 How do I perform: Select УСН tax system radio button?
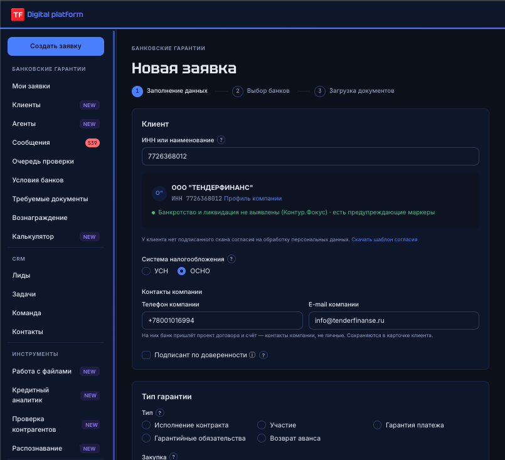(x=146, y=271)
